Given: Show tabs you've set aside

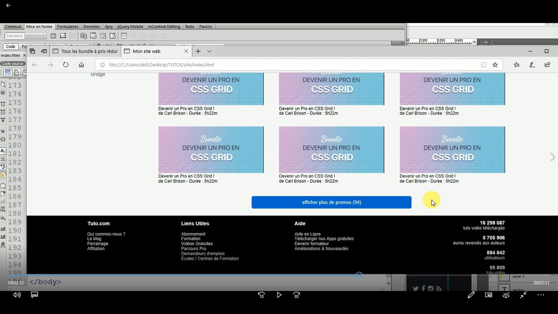Looking at the screenshot, I should (x=32, y=51).
